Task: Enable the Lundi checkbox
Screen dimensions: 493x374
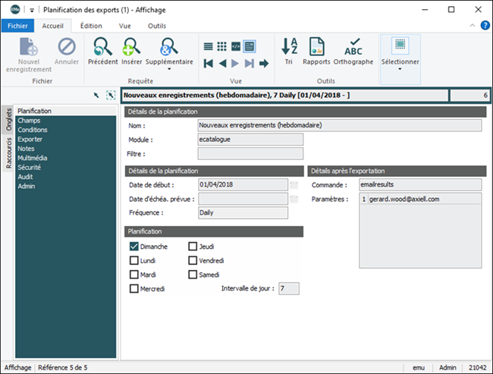Action: coord(134,260)
